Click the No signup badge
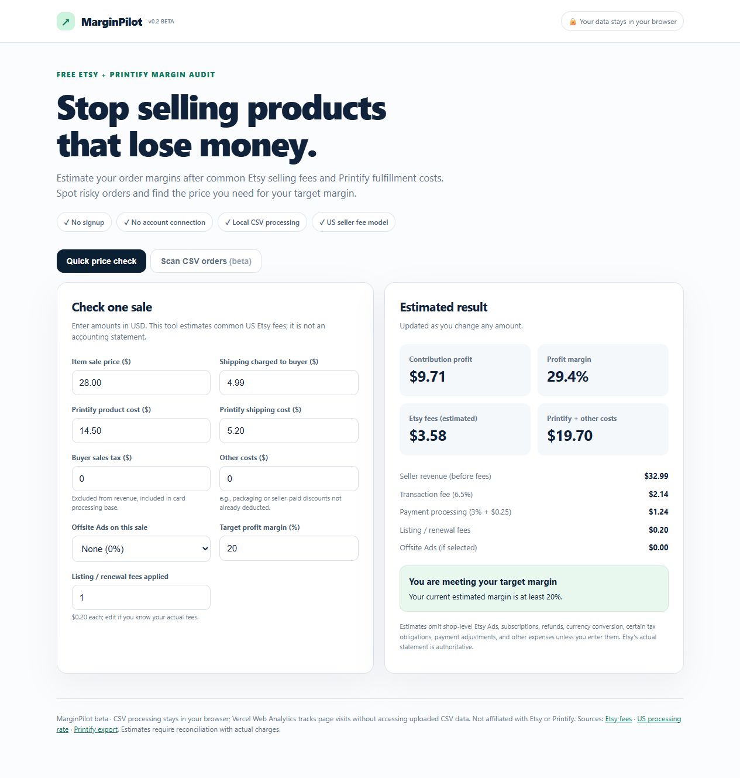740x778 pixels. pos(84,222)
